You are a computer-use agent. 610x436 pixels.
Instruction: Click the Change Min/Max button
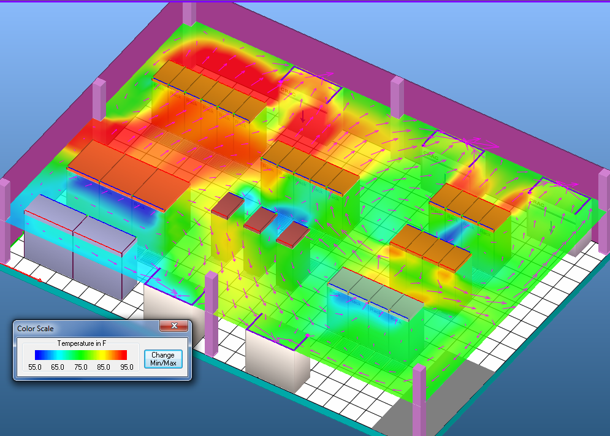tap(163, 359)
